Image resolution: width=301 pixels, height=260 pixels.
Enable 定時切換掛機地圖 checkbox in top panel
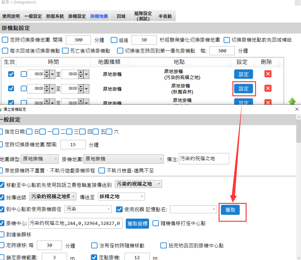5,40
